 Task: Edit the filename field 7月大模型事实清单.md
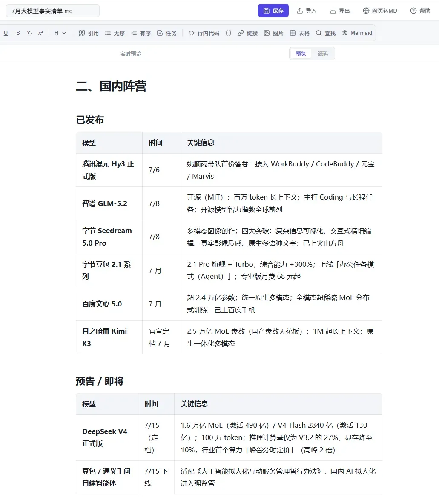tap(53, 11)
